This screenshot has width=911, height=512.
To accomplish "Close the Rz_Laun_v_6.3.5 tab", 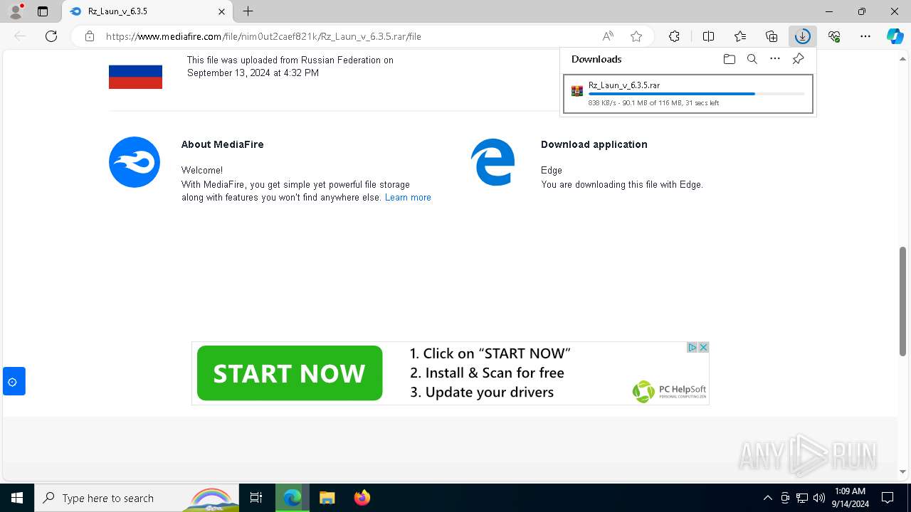I will [221, 11].
